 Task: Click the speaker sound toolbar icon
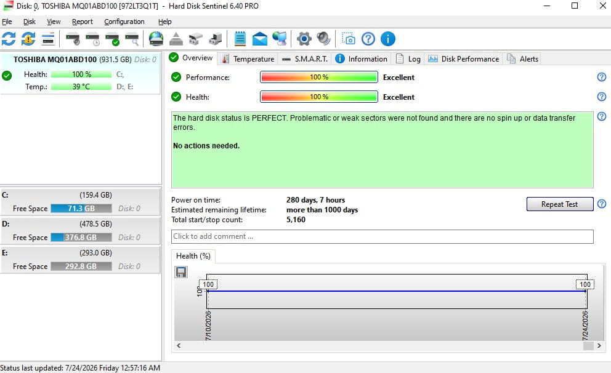(x=323, y=39)
